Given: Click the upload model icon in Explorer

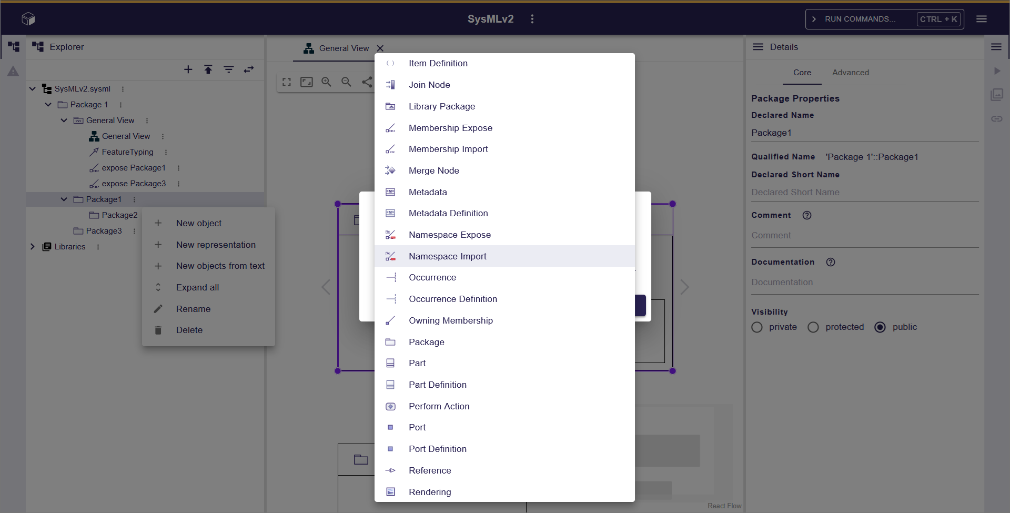Looking at the screenshot, I should (x=208, y=69).
